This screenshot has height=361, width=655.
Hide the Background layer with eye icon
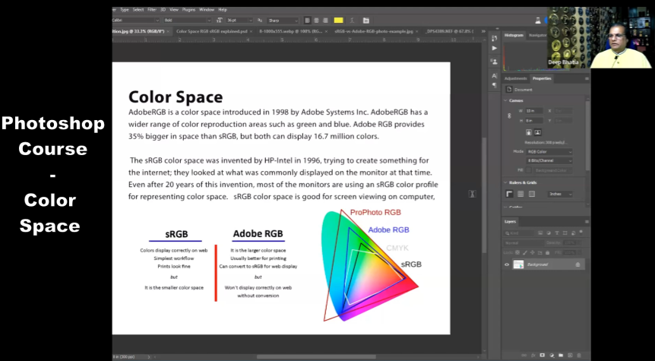(x=507, y=264)
